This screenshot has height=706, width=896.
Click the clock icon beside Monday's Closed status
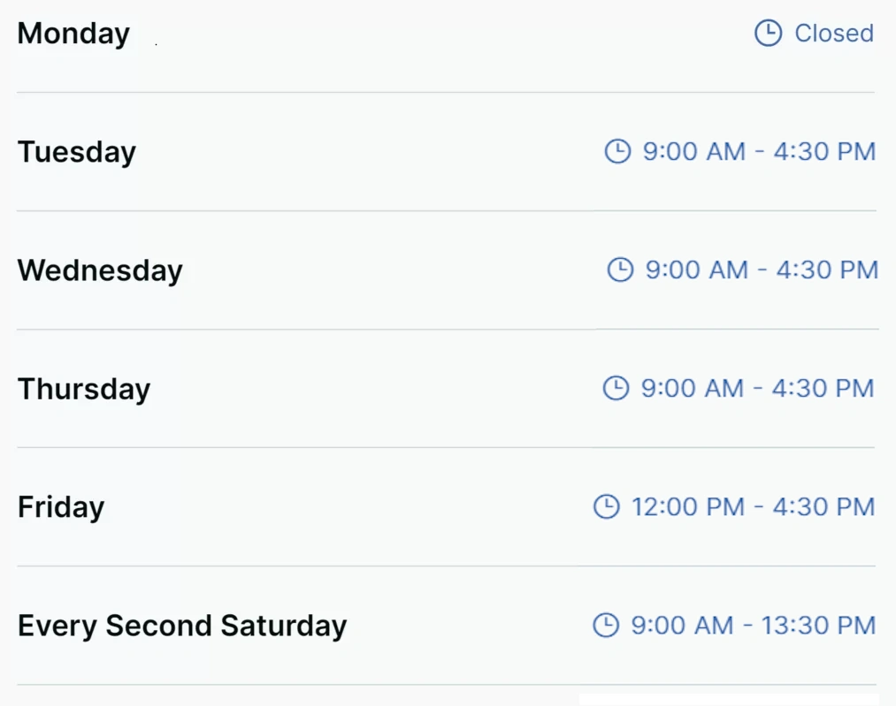[x=768, y=34]
